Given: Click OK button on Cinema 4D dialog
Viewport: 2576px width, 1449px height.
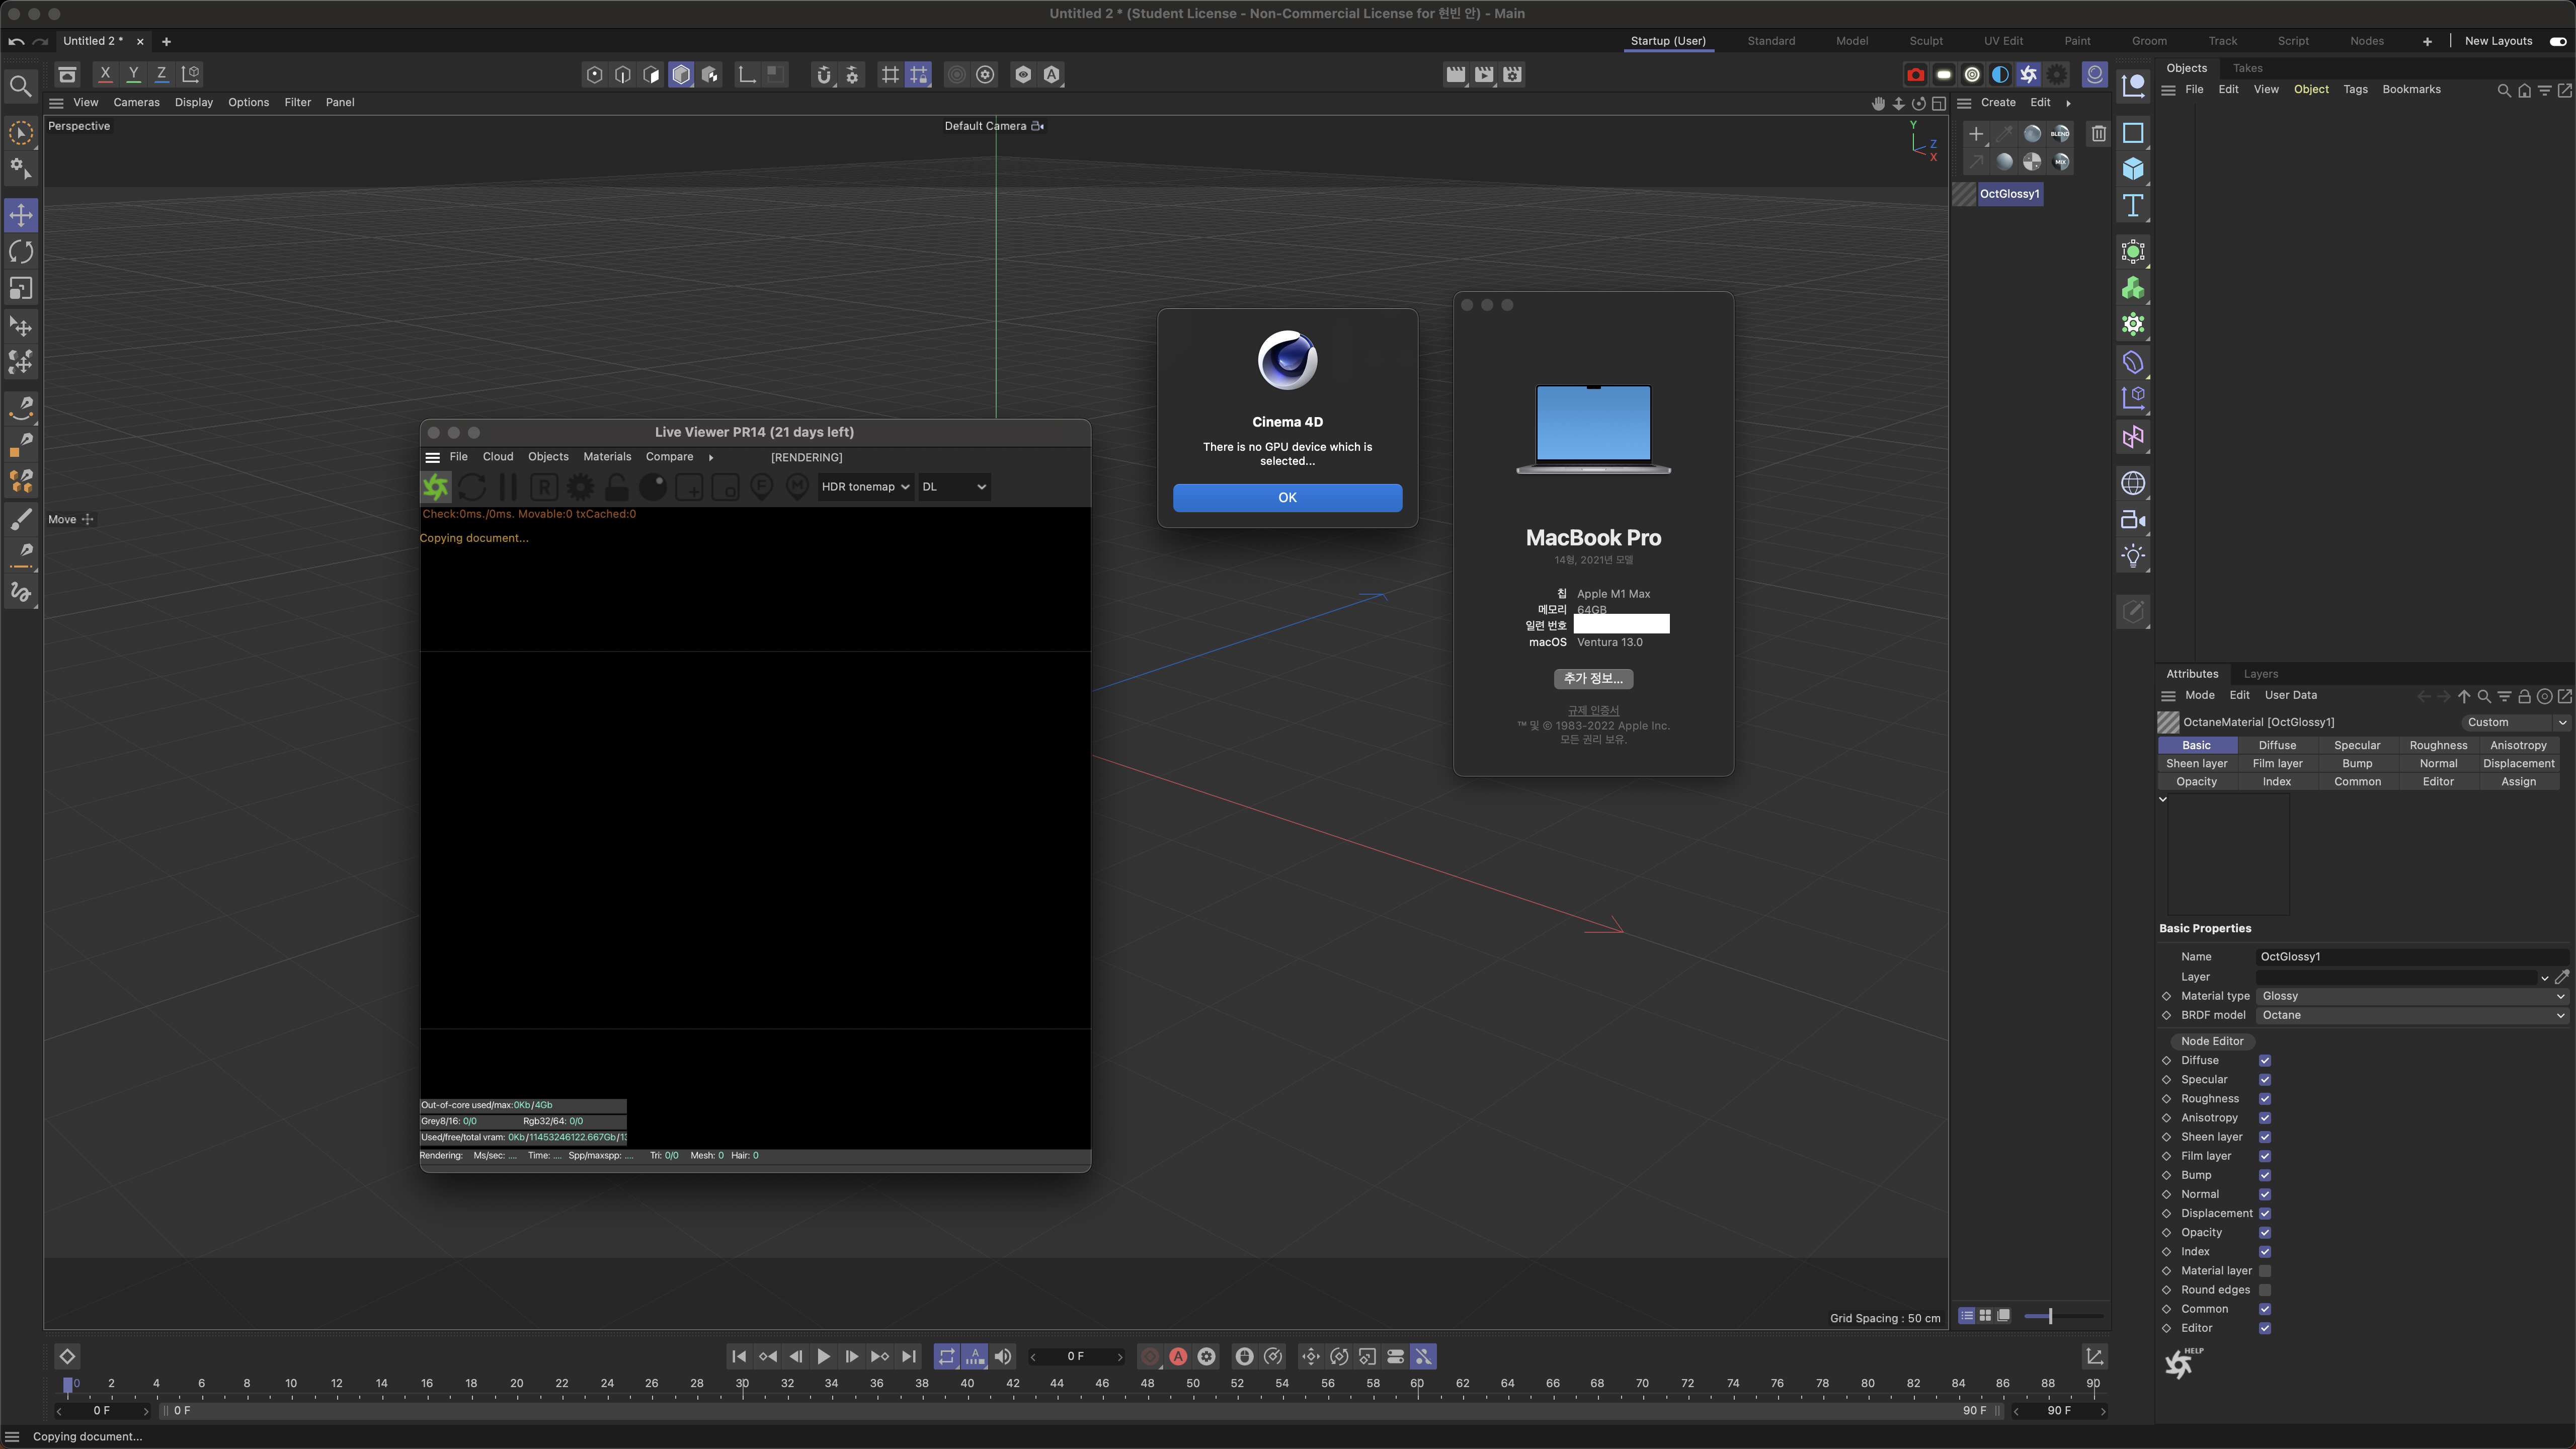Looking at the screenshot, I should point(1286,497).
